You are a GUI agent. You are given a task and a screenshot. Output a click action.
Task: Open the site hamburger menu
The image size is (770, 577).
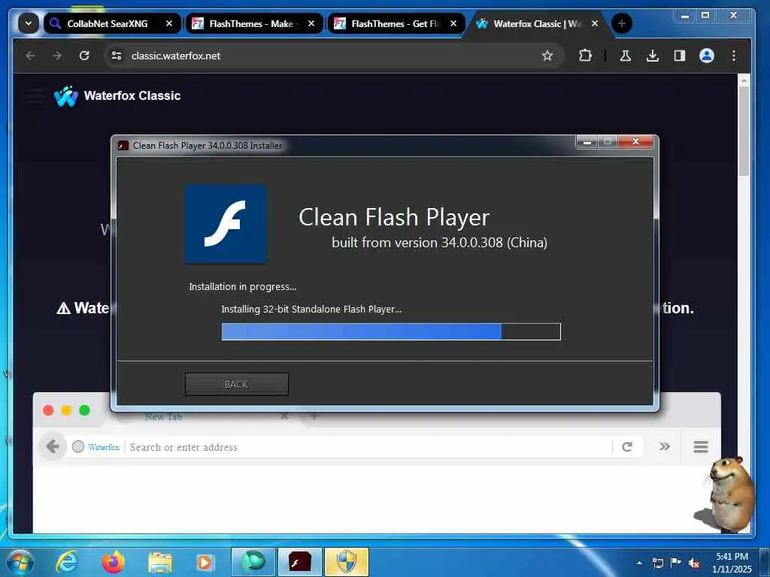36,95
